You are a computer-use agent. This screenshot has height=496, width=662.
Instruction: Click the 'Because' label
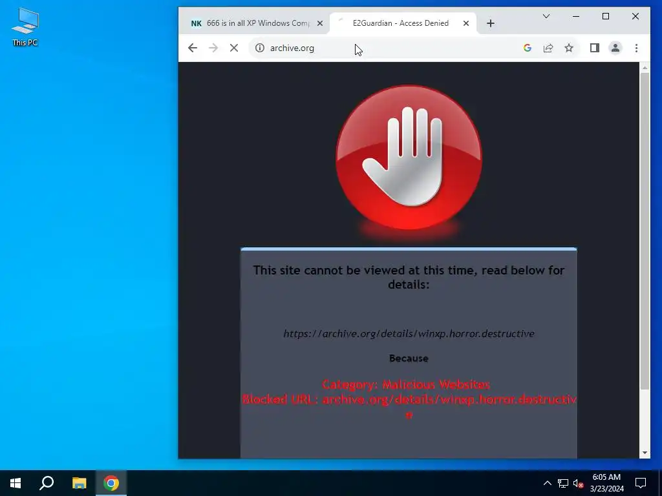click(x=409, y=358)
